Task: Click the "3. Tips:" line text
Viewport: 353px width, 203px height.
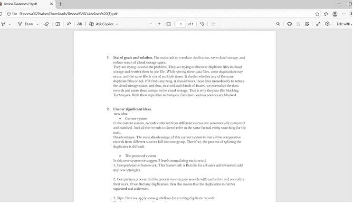Action: 163,198
